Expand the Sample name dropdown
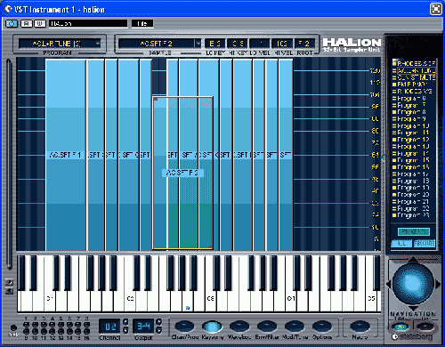 198,44
